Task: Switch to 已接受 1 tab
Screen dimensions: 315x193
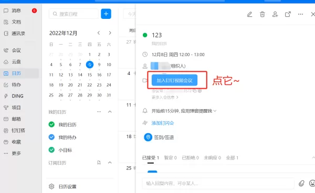Action: pyautogui.click(x=151, y=158)
